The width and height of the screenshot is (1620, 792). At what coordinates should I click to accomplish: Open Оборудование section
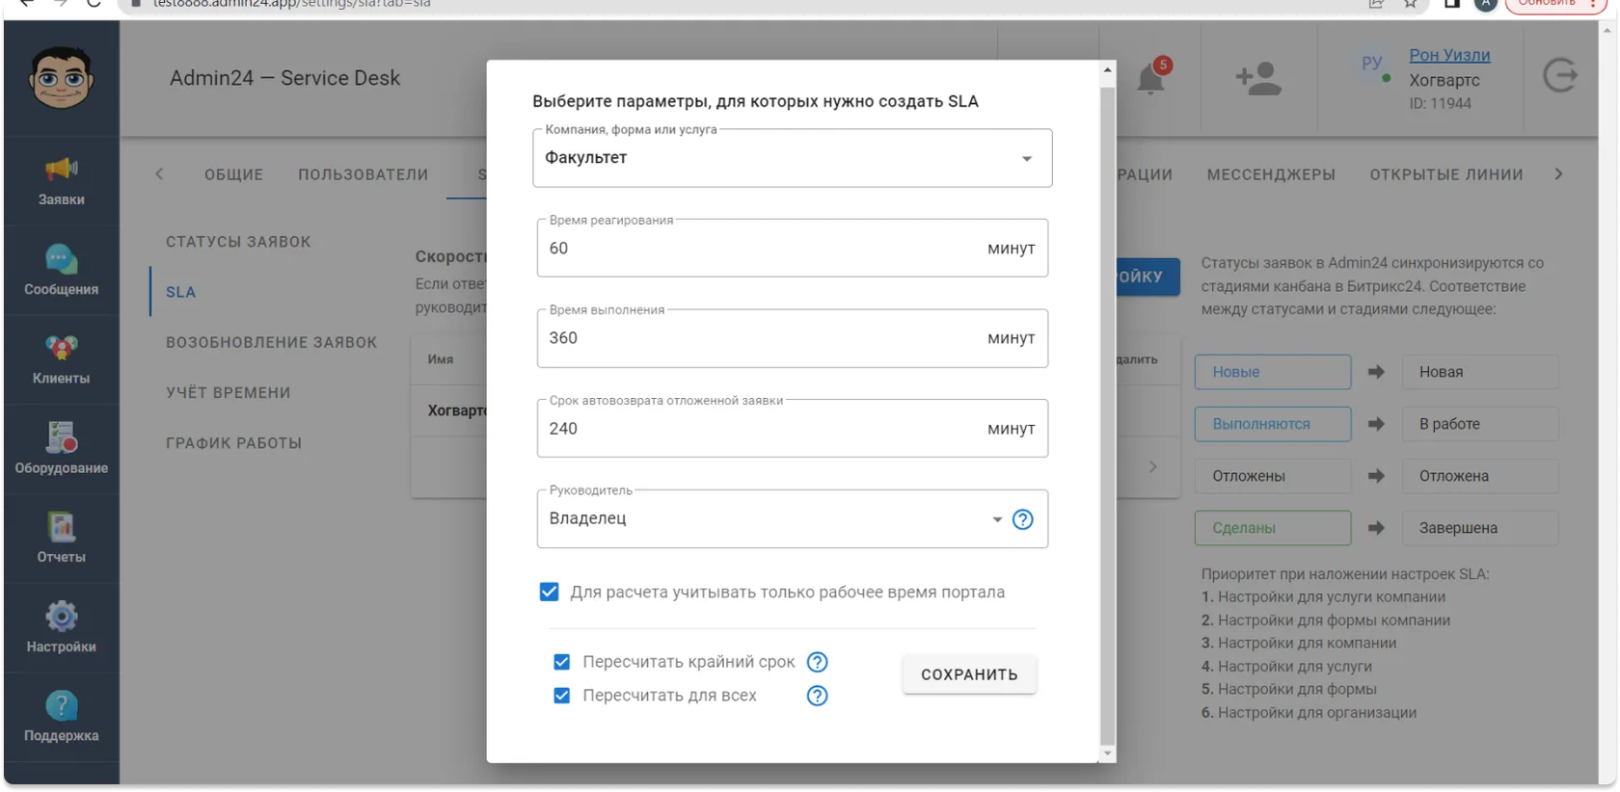click(x=61, y=449)
